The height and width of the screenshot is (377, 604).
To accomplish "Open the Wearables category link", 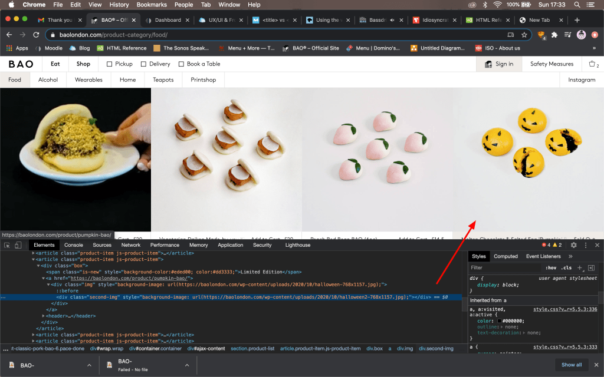I will [88, 80].
